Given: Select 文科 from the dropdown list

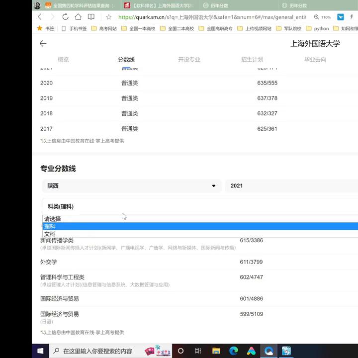Looking at the screenshot, I should click(x=200, y=234).
